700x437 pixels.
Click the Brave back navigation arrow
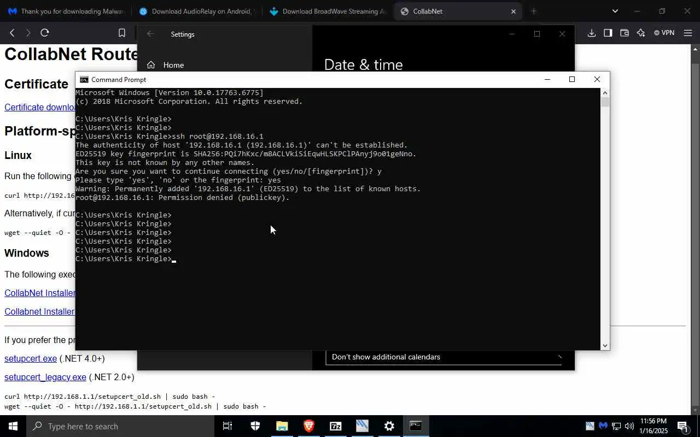[12, 33]
